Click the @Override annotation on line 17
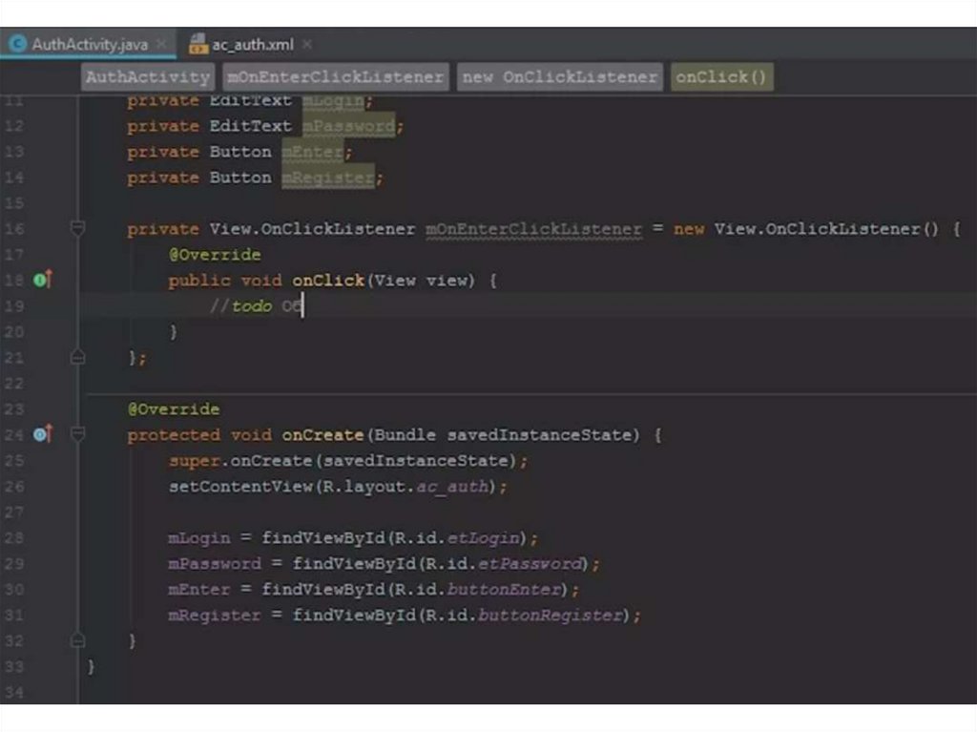The height and width of the screenshot is (732, 977). click(215, 255)
